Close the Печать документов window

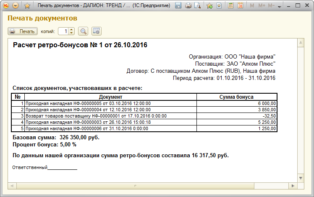pyautogui.click(x=307, y=5)
